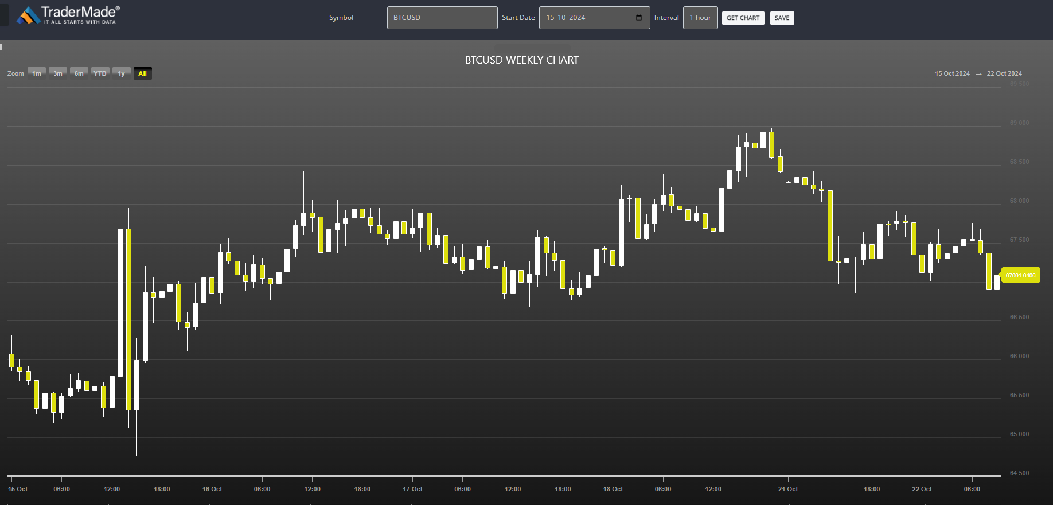Select the 6m zoom button
Viewport: 1053px width, 505px height.
pyautogui.click(x=79, y=73)
